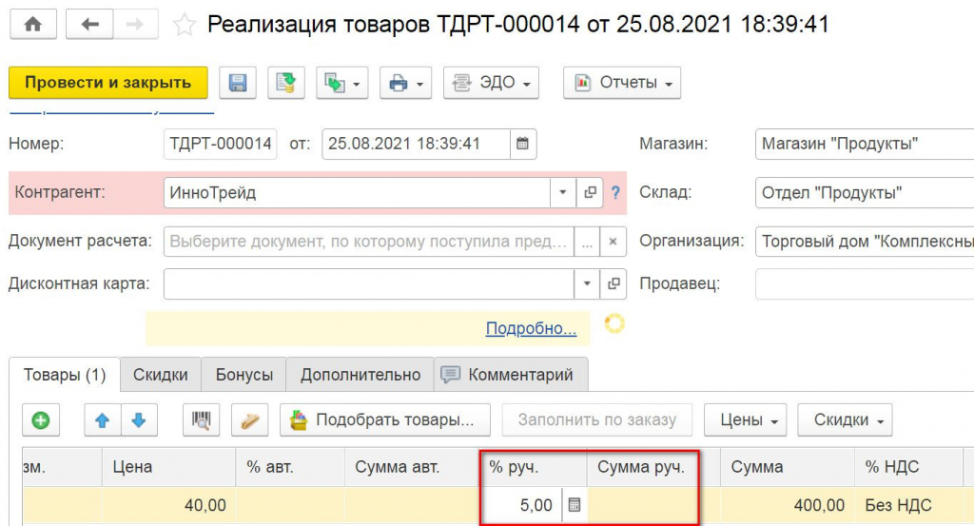Image resolution: width=974 pixels, height=526 pixels.
Task: Click Провести и закрыть button
Action: [x=108, y=83]
